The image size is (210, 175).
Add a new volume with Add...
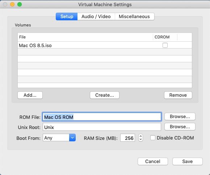[30, 95]
